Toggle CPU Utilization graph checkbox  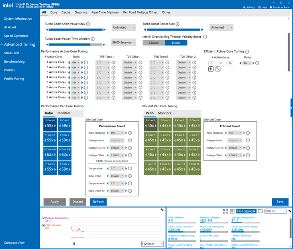click(x=43, y=225)
